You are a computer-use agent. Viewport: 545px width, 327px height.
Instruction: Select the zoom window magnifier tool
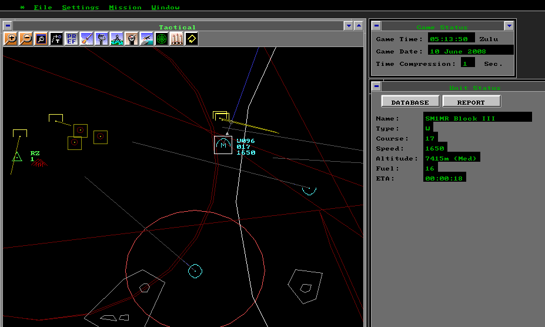tap(41, 39)
